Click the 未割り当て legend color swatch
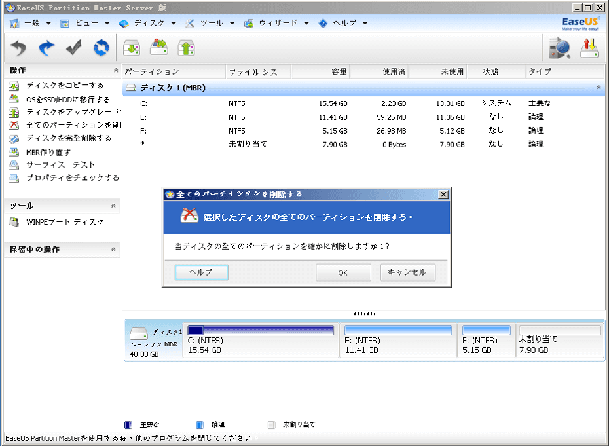 click(272, 425)
